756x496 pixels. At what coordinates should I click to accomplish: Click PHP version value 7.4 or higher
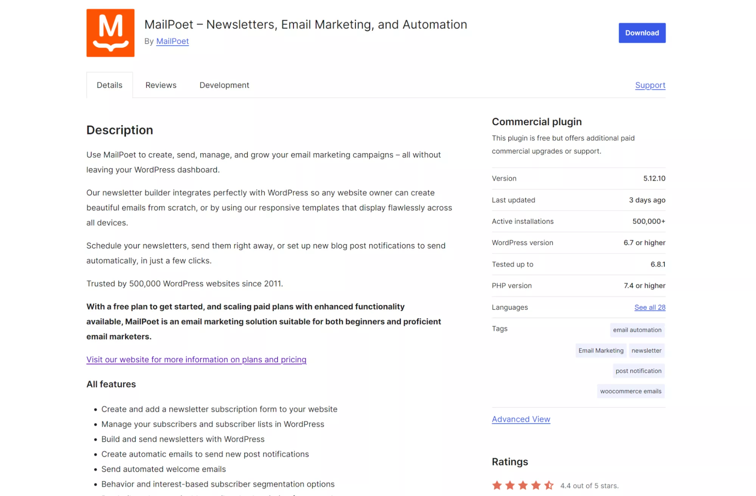coord(644,286)
